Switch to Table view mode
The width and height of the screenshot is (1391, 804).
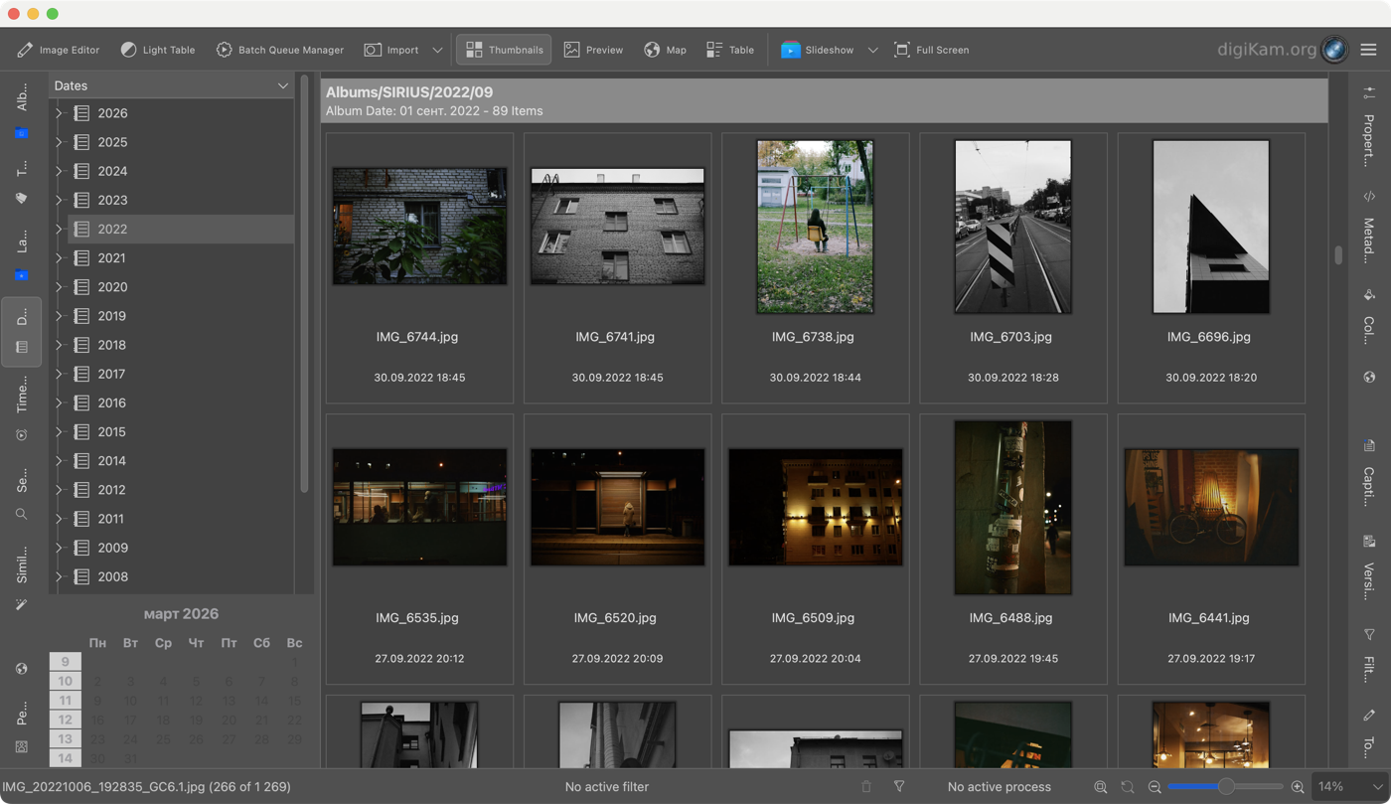(730, 50)
